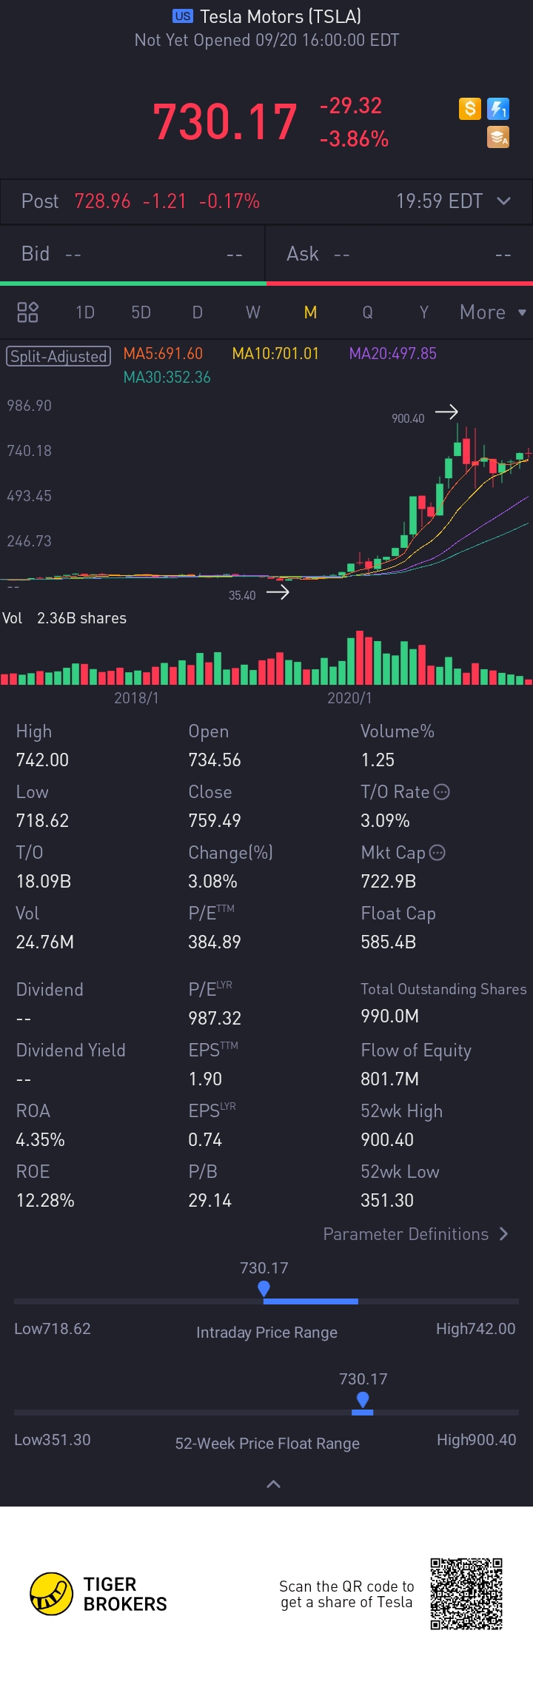Tap the blue lightning bolt icon
The width and height of the screenshot is (533, 1682).
pos(498,109)
